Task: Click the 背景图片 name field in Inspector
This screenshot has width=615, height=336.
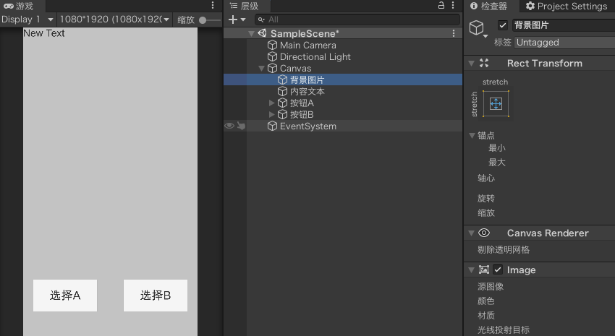Action: point(563,25)
